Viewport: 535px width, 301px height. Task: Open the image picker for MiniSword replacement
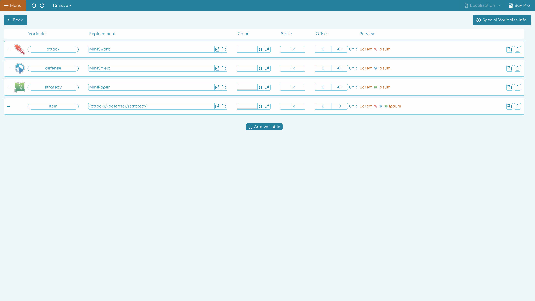tap(217, 49)
